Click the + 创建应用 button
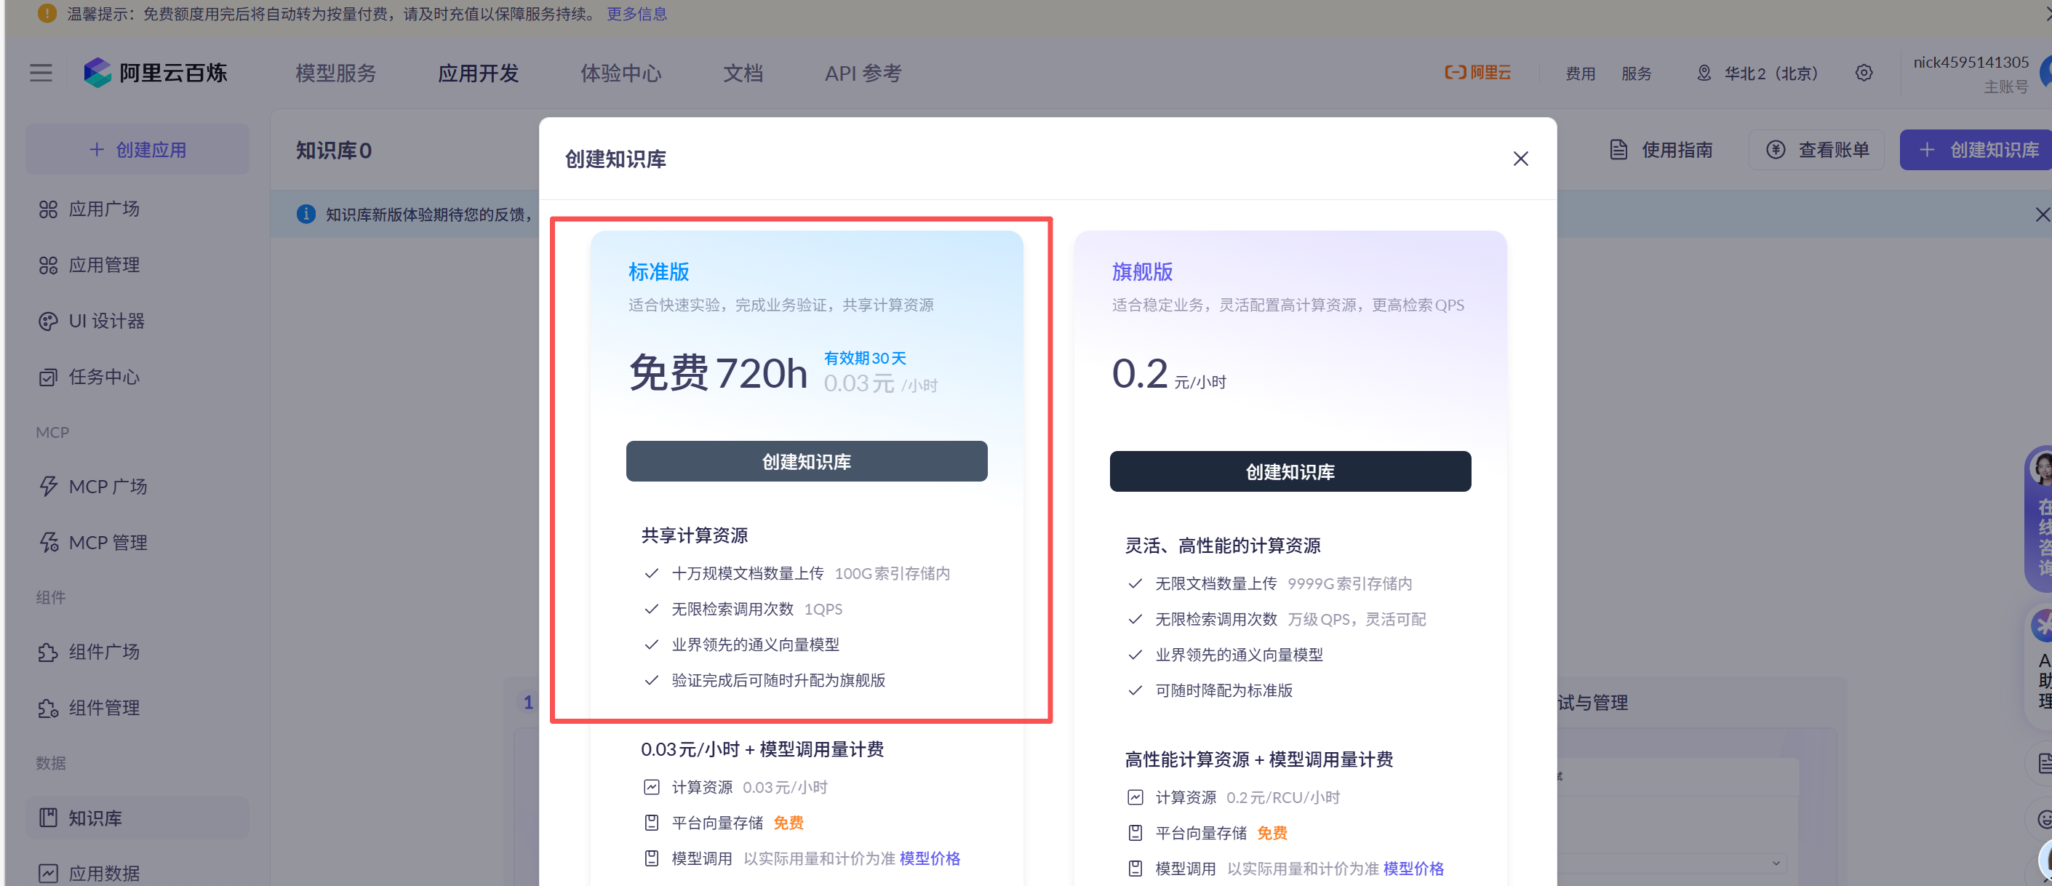The width and height of the screenshot is (2052, 886). click(x=137, y=150)
